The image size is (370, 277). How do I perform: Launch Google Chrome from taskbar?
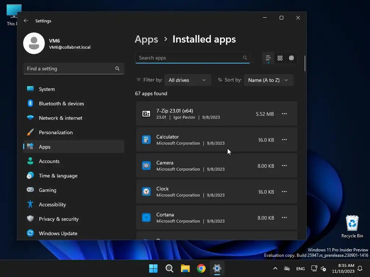pos(201,268)
